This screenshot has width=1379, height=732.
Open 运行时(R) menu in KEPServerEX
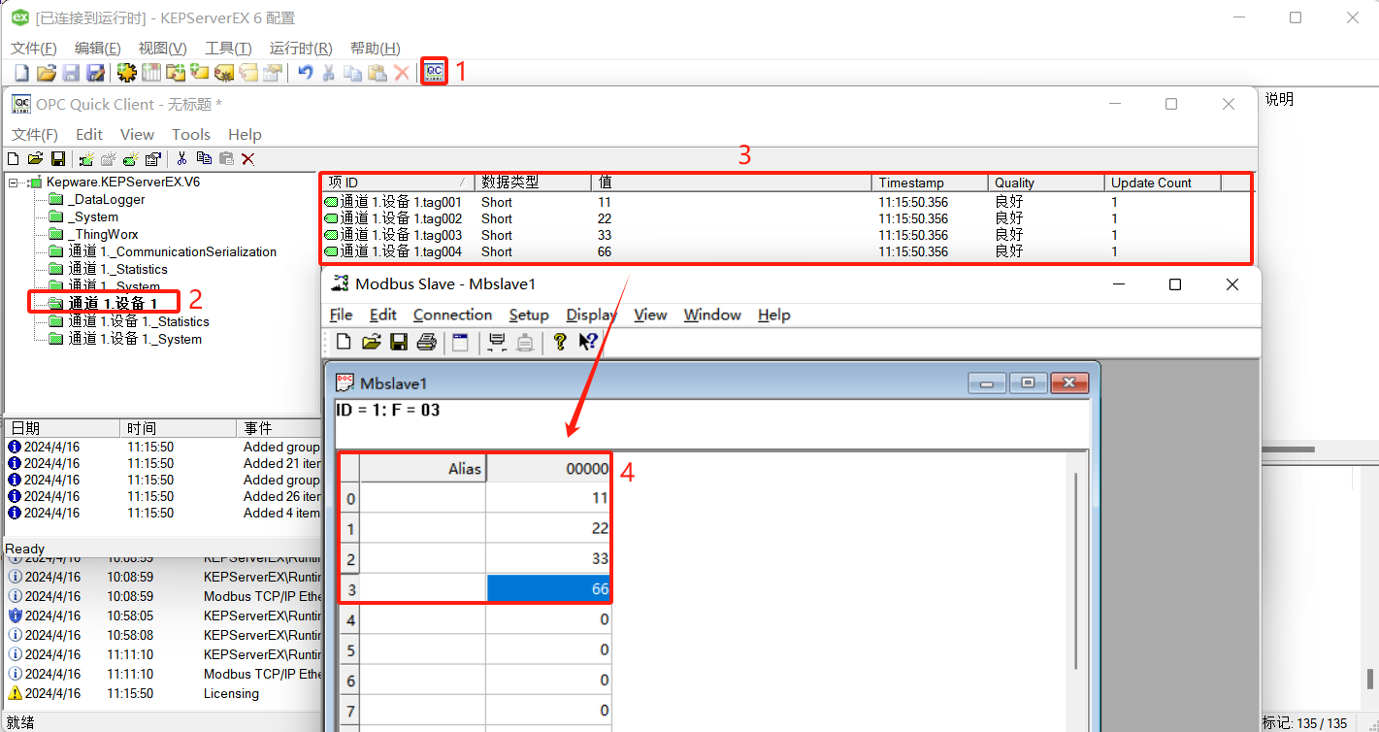point(301,49)
